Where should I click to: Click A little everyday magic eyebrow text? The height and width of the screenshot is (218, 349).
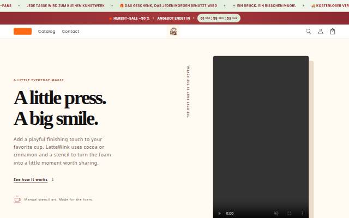39,80
